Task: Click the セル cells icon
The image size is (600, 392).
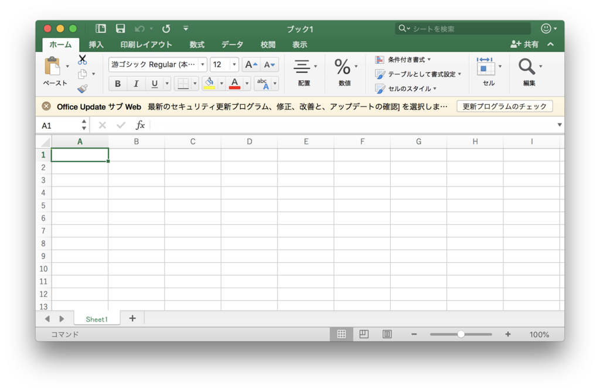Action: click(x=485, y=66)
